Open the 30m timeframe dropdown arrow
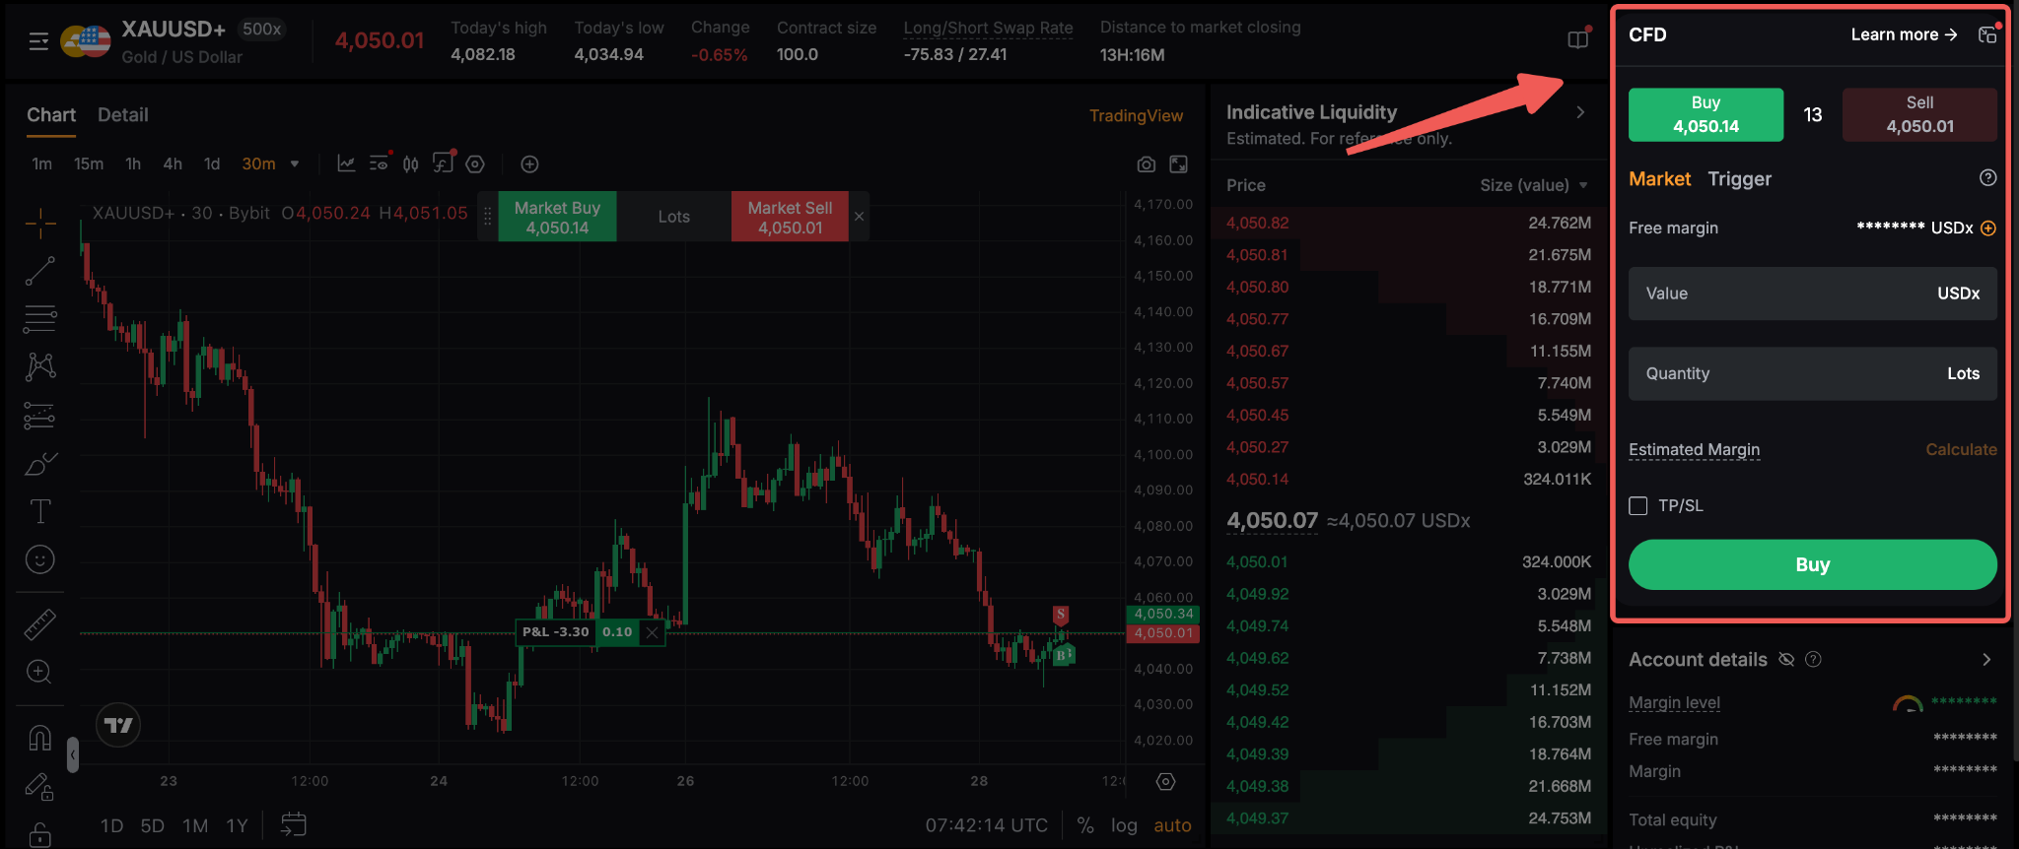This screenshot has width=2019, height=849. (295, 163)
